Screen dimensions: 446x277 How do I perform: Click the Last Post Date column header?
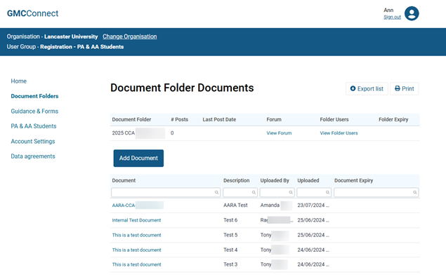219,120
